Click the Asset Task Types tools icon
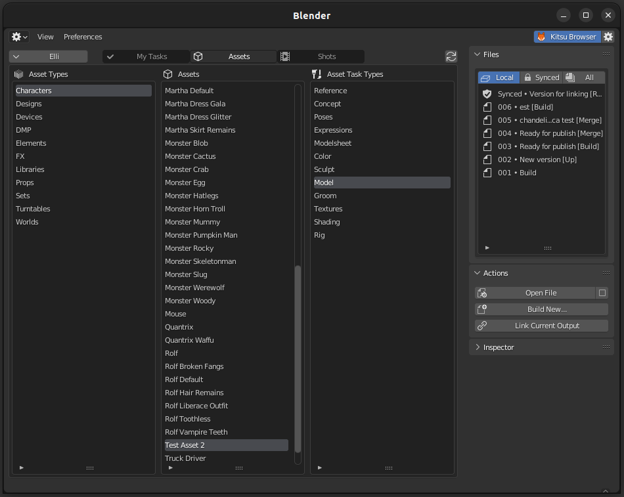 tap(317, 74)
